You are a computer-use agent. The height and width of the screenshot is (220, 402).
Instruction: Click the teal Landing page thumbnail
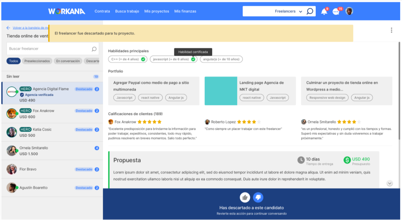pos(221,91)
